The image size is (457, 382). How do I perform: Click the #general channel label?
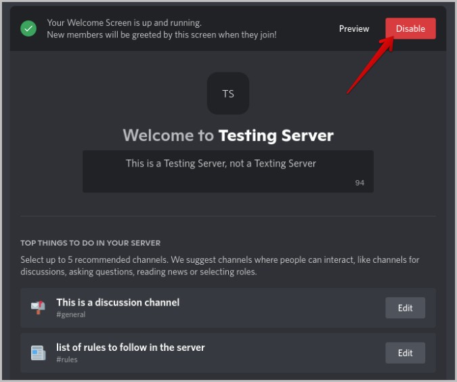[x=71, y=314]
